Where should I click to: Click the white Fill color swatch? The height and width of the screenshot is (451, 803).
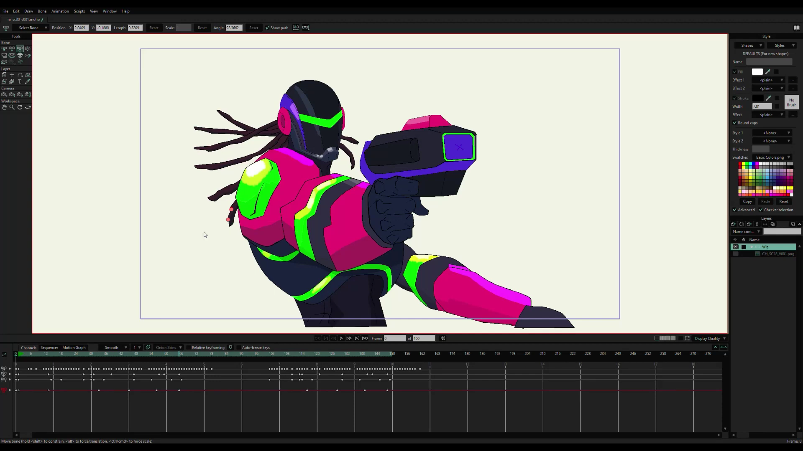(x=757, y=72)
